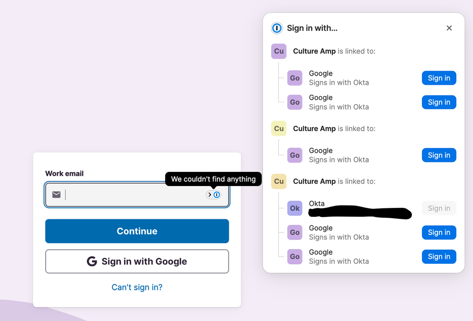This screenshot has height=321, width=473.
Task: Click the "Ok" Okta account icon
Action: (x=295, y=208)
